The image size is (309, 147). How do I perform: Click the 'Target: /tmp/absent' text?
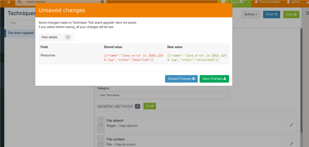coord(122,125)
